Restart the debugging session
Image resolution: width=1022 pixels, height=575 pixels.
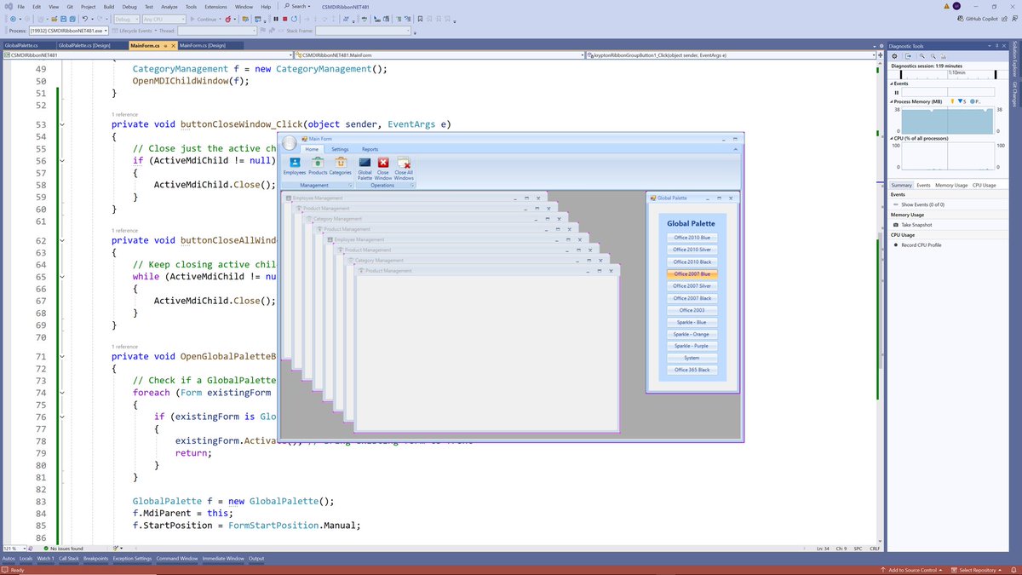point(294,19)
